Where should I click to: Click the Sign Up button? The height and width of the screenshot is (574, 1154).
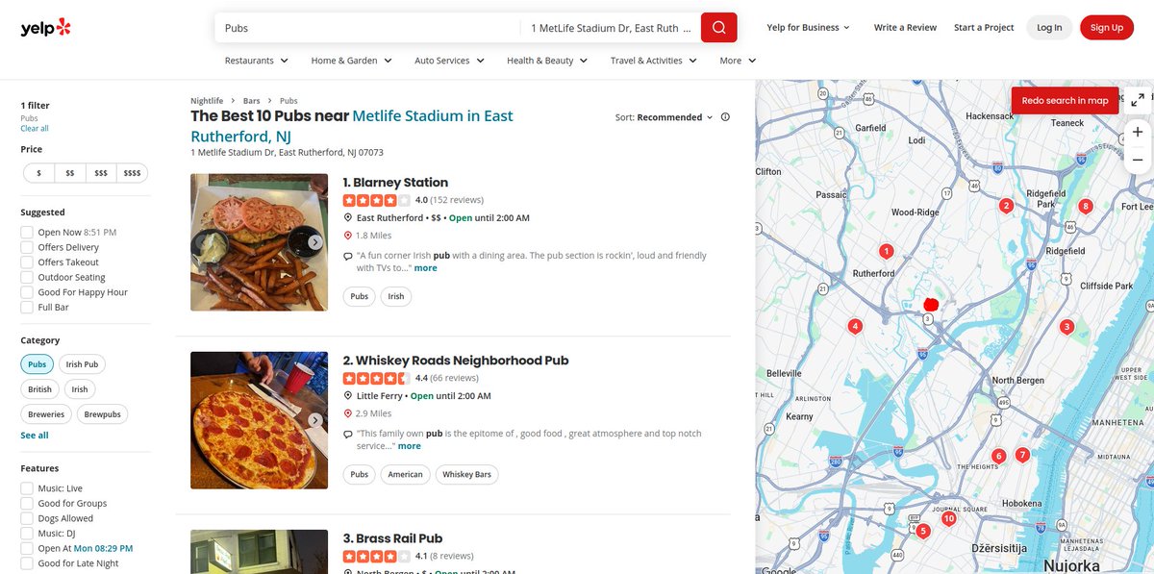pyautogui.click(x=1107, y=28)
